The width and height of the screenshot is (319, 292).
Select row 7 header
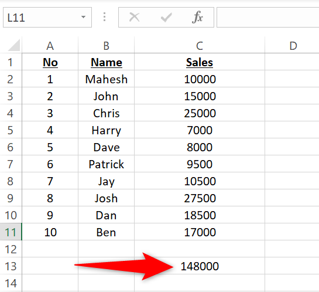(11, 164)
